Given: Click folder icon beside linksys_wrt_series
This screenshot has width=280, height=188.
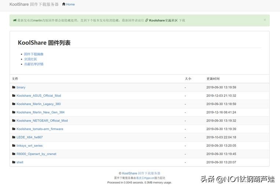Looking at the screenshot, I should (x=14, y=146).
